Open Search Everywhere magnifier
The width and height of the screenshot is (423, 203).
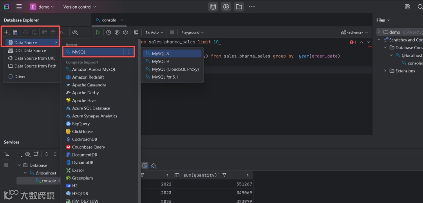tap(420, 7)
